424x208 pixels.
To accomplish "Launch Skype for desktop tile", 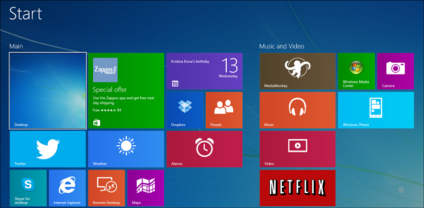I will tap(28, 188).
